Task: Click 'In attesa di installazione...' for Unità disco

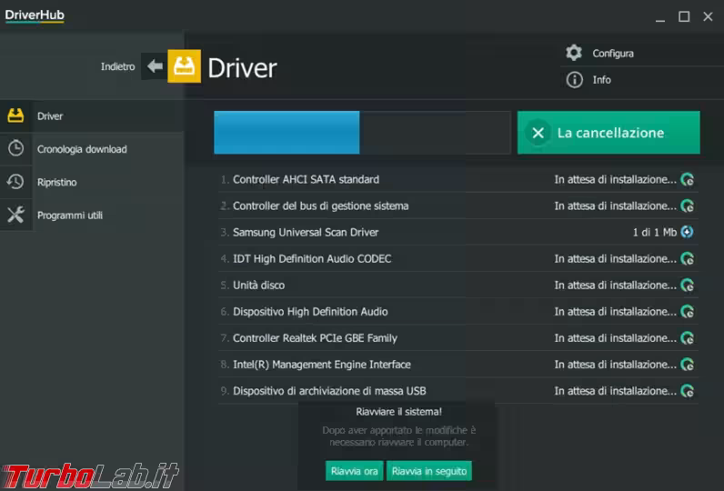Action: [x=616, y=286]
